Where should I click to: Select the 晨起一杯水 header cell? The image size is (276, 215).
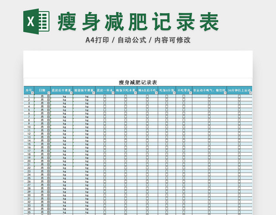click(x=105, y=90)
